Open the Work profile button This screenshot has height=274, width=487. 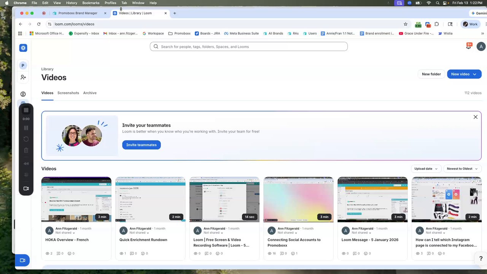(470, 24)
